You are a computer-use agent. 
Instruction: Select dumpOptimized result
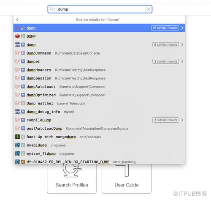click(99, 95)
